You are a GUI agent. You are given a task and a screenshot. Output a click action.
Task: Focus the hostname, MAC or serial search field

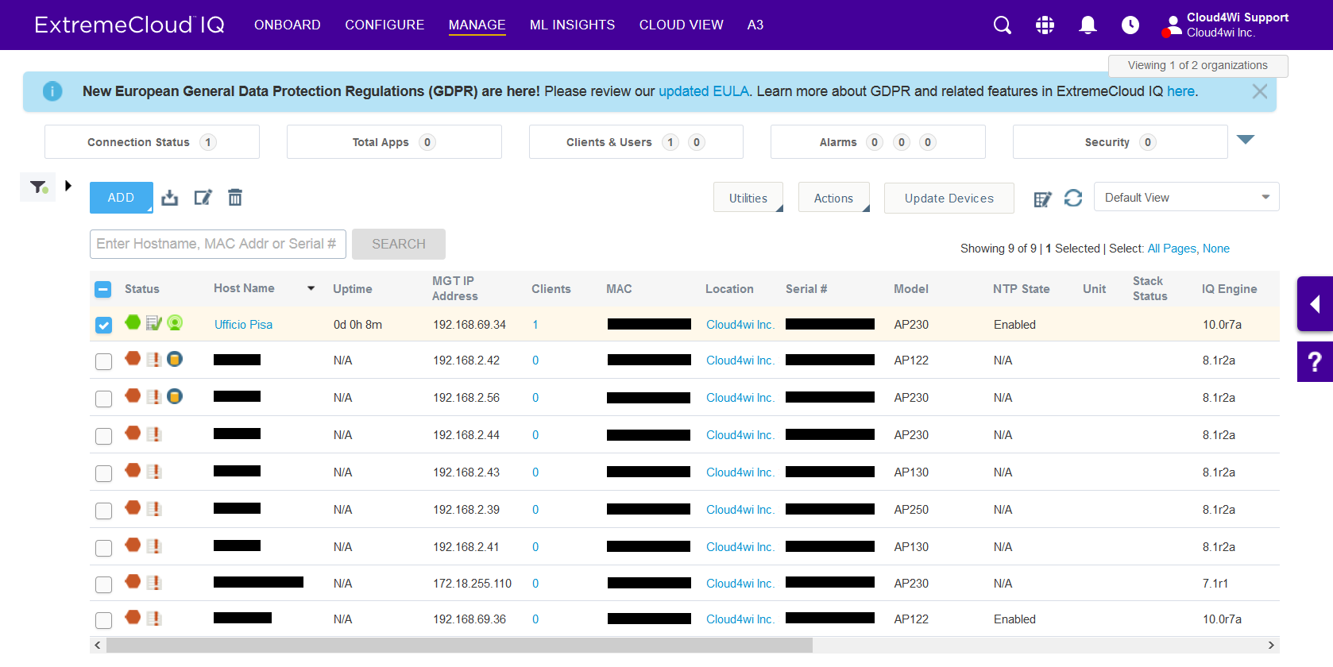(218, 244)
